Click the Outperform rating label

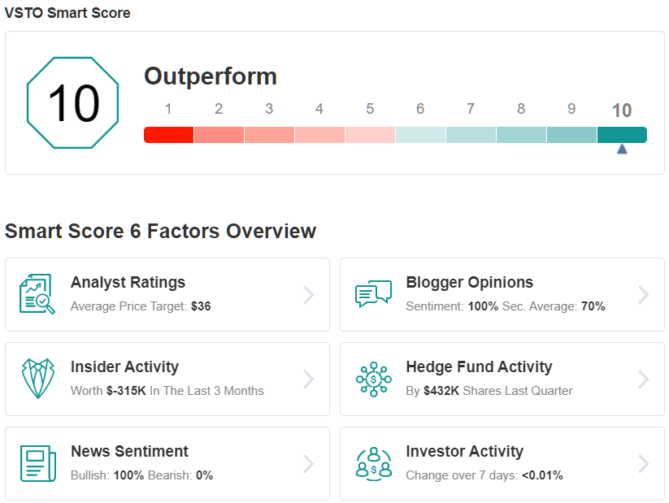[211, 77]
